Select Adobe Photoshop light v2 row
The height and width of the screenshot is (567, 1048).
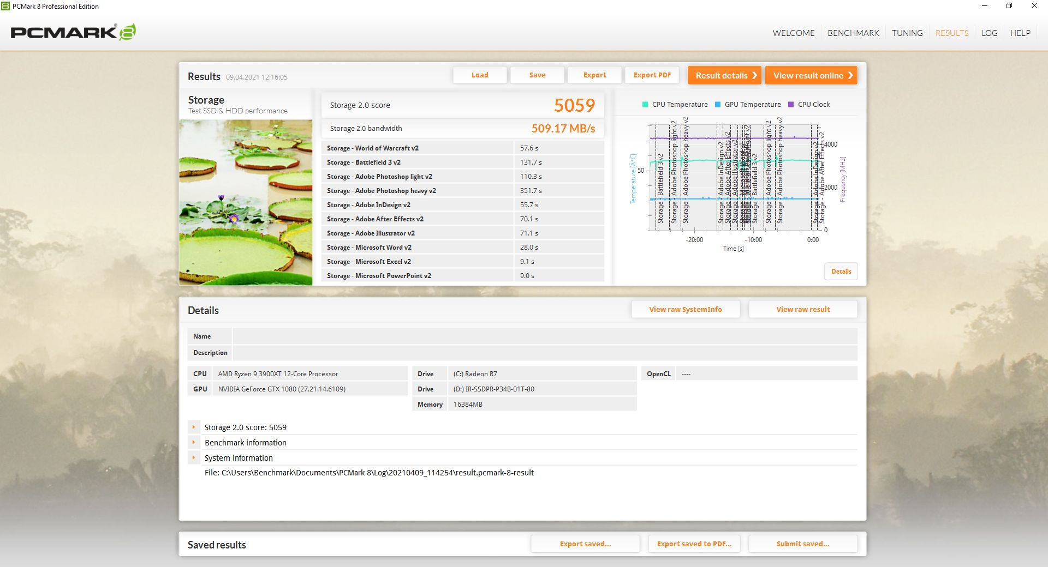pos(463,177)
